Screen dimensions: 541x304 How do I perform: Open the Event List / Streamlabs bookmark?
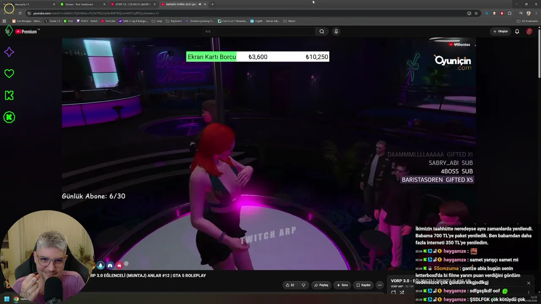click(x=232, y=21)
